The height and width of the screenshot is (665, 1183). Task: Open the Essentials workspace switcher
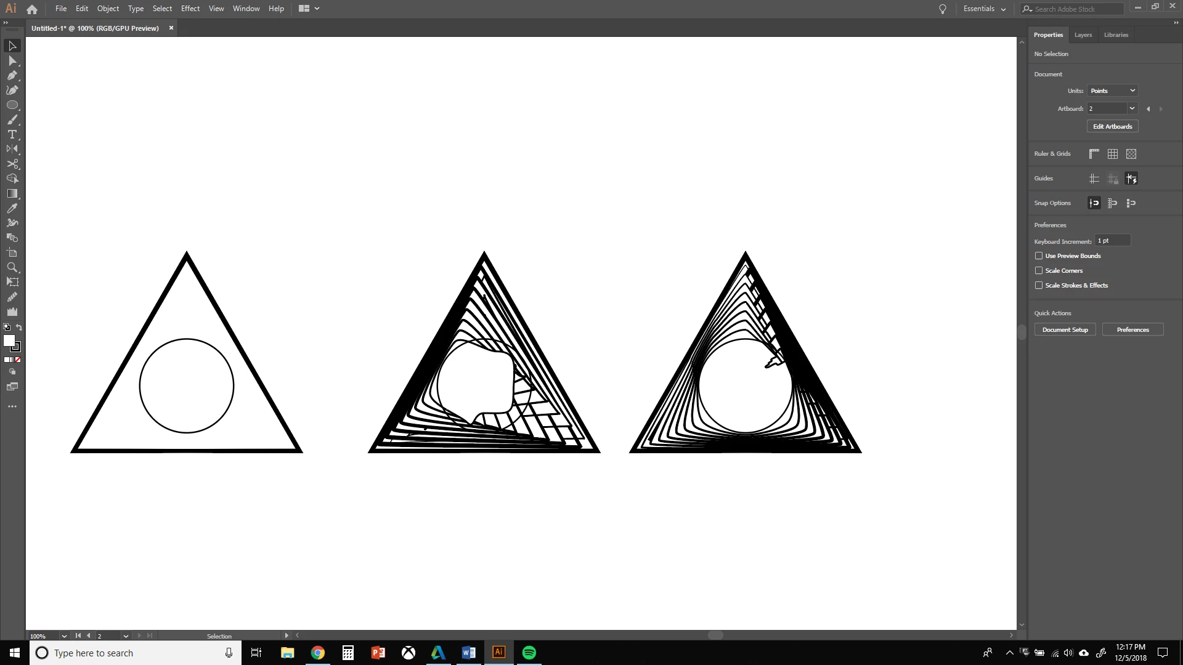(x=984, y=9)
